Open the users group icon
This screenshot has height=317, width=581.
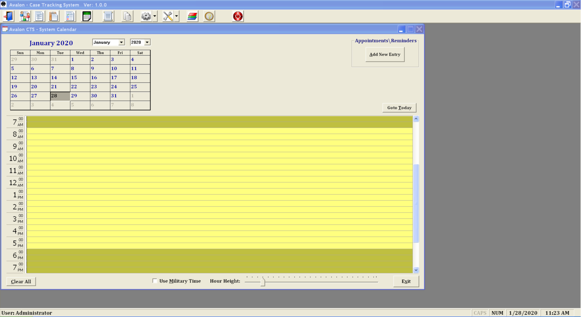click(x=25, y=16)
